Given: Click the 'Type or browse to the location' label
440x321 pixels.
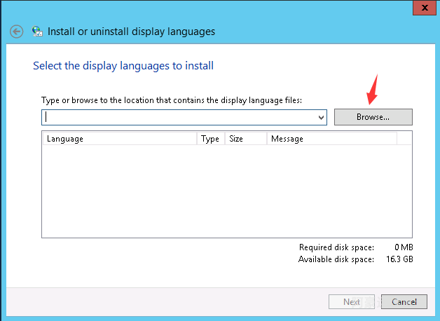Looking at the screenshot, I should coord(172,100).
